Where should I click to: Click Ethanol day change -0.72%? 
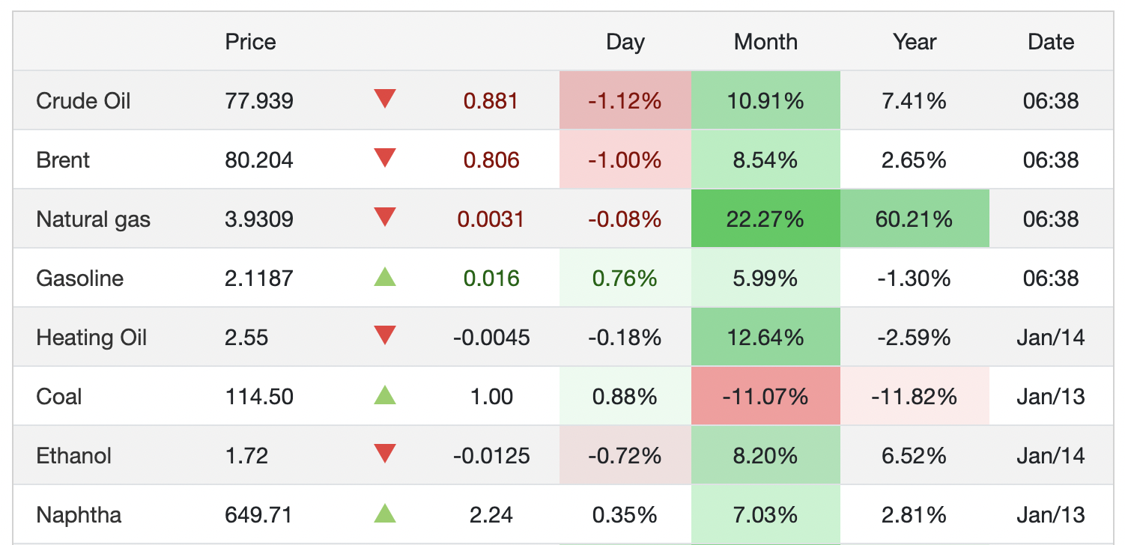625,455
